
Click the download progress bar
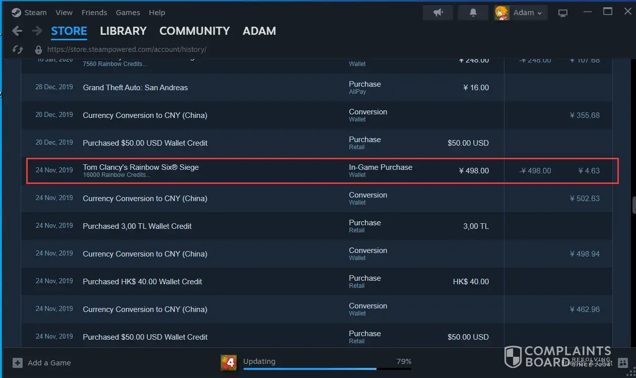[327, 369]
